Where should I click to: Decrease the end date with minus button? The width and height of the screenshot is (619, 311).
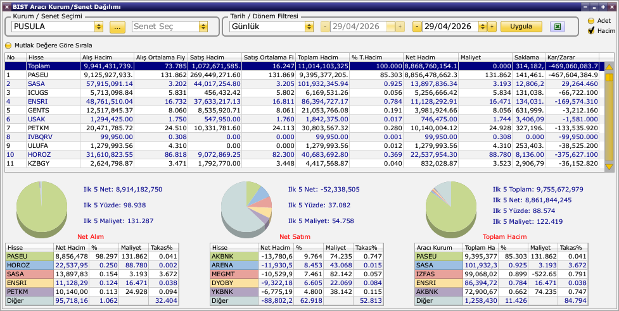[417, 27]
